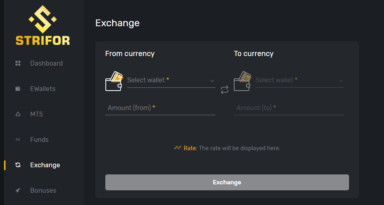
Task: Click the Strifor logo
Action: pyautogui.click(x=43, y=25)
